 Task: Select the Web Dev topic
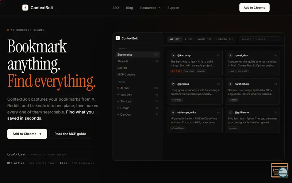pos(138,95)
